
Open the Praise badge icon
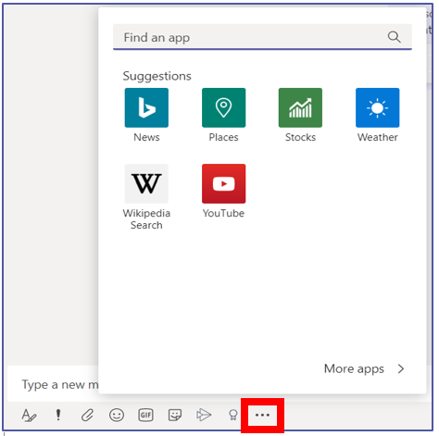233,415
